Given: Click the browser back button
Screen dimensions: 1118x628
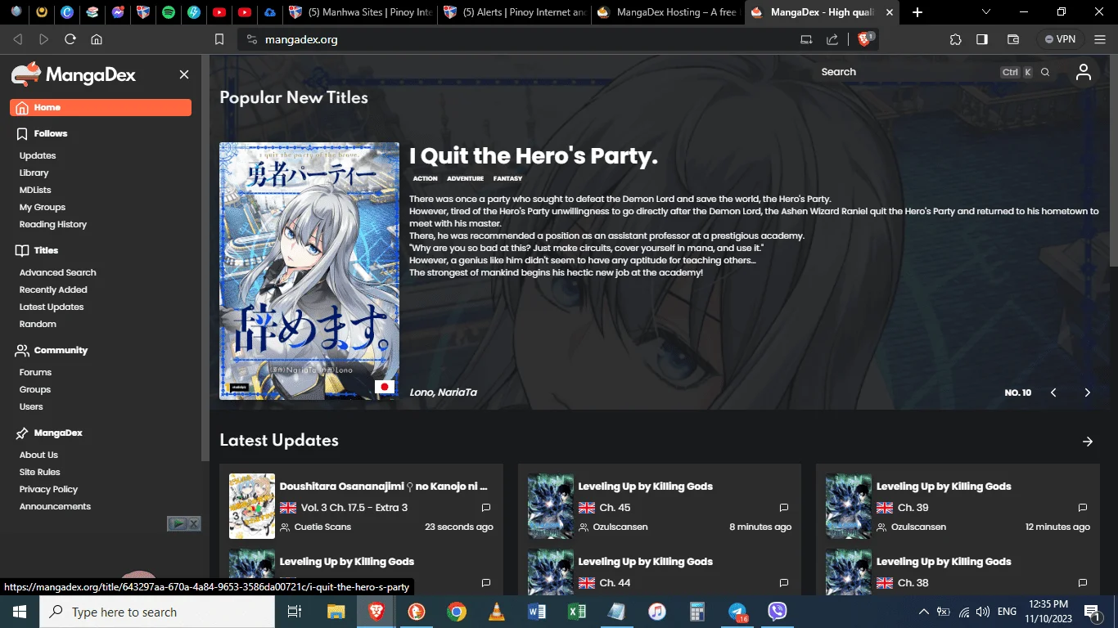Looking at the screenshot, I should 18,39.
